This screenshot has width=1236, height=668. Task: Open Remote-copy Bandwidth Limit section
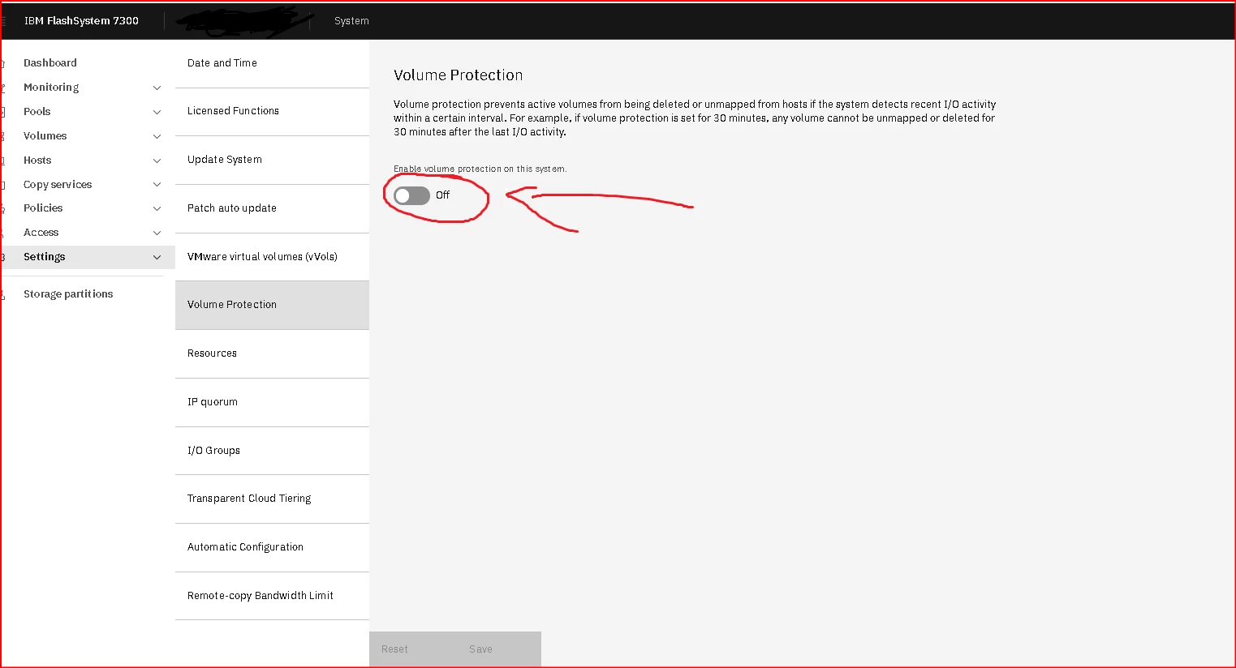tap(272, 596)
